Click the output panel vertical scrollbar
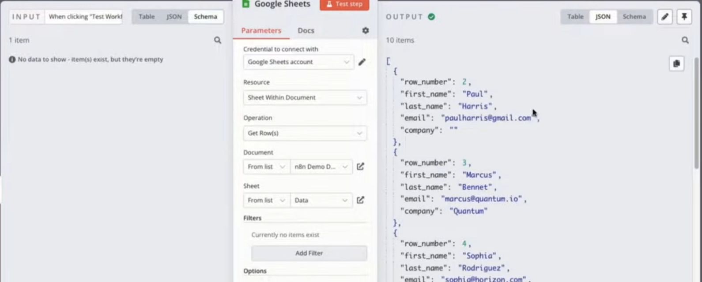Screen dimensions: 702x282 click(696, 112)
